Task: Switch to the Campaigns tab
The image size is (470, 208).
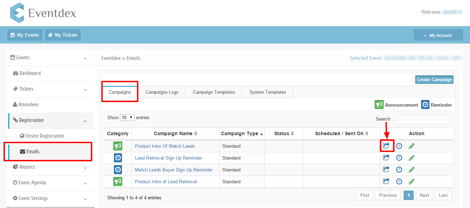Action: pos(120,92)
